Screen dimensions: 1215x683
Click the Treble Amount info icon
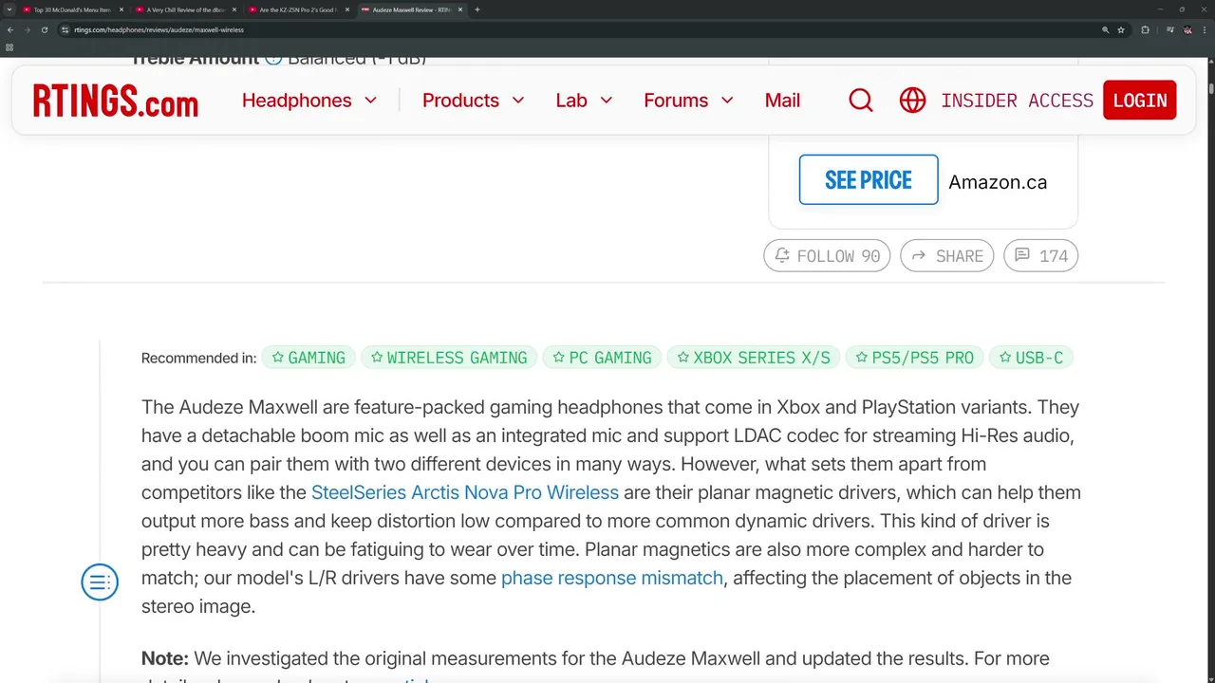point(273,61)
